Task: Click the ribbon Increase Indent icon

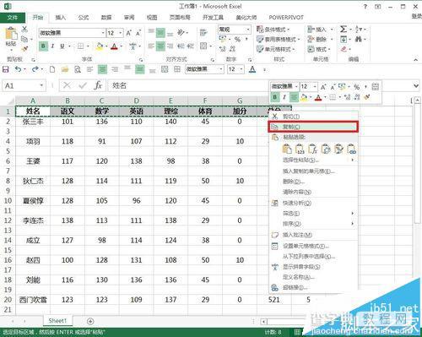Action: (x=190, y=46)
